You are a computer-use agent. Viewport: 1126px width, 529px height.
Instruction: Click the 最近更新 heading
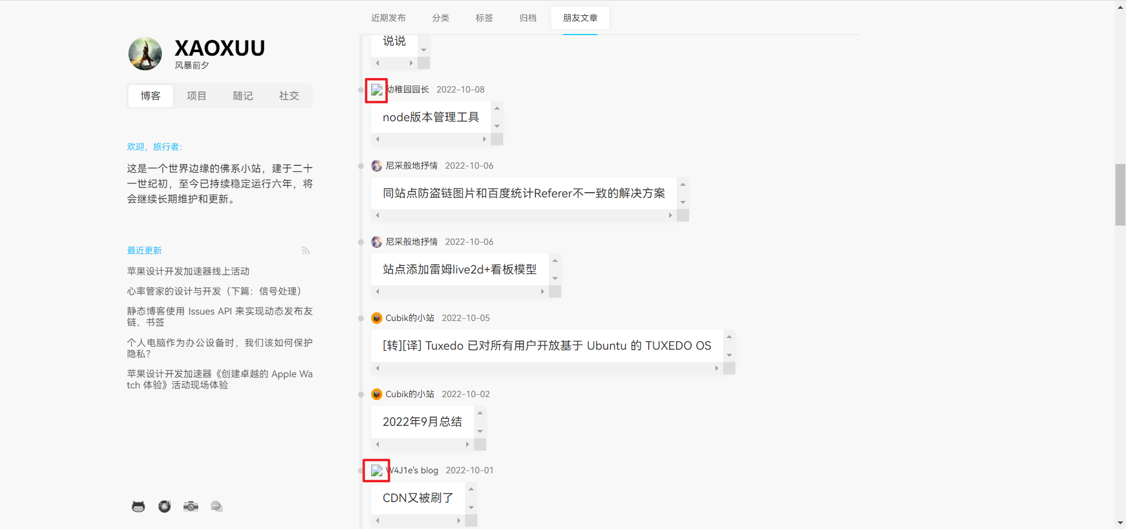tap(144, 251)
